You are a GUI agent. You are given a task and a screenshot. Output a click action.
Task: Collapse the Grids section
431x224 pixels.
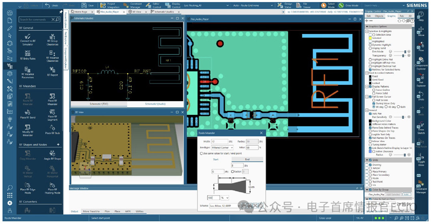tap(367, 160)
